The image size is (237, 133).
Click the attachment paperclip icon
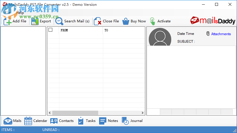(208, 34)
